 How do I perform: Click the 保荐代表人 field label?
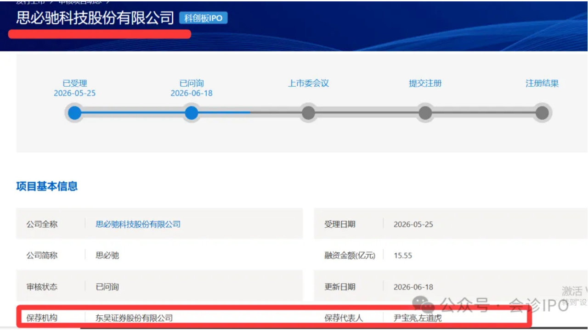[x=344, y=318]
